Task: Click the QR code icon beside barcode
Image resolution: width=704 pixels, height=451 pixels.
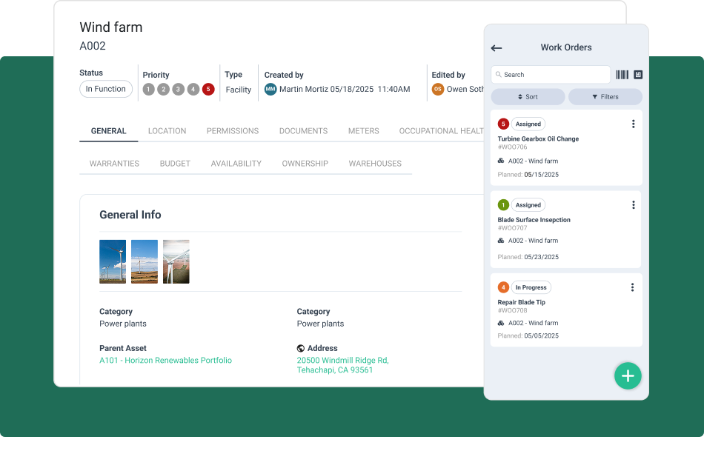Action: coord(638,75)
